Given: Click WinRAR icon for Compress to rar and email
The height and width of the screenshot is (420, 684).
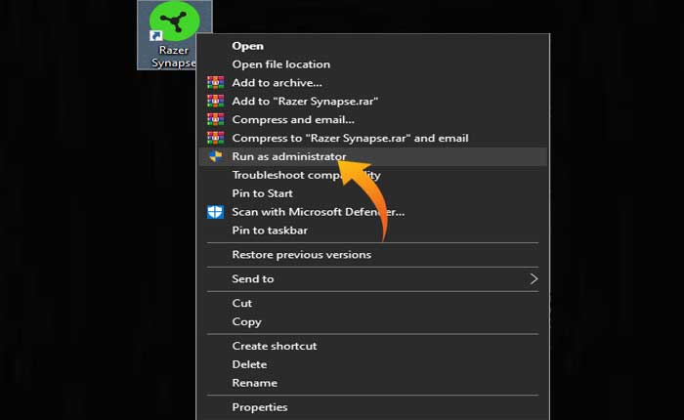Looking at the screenshot, I should pos(215,139).
